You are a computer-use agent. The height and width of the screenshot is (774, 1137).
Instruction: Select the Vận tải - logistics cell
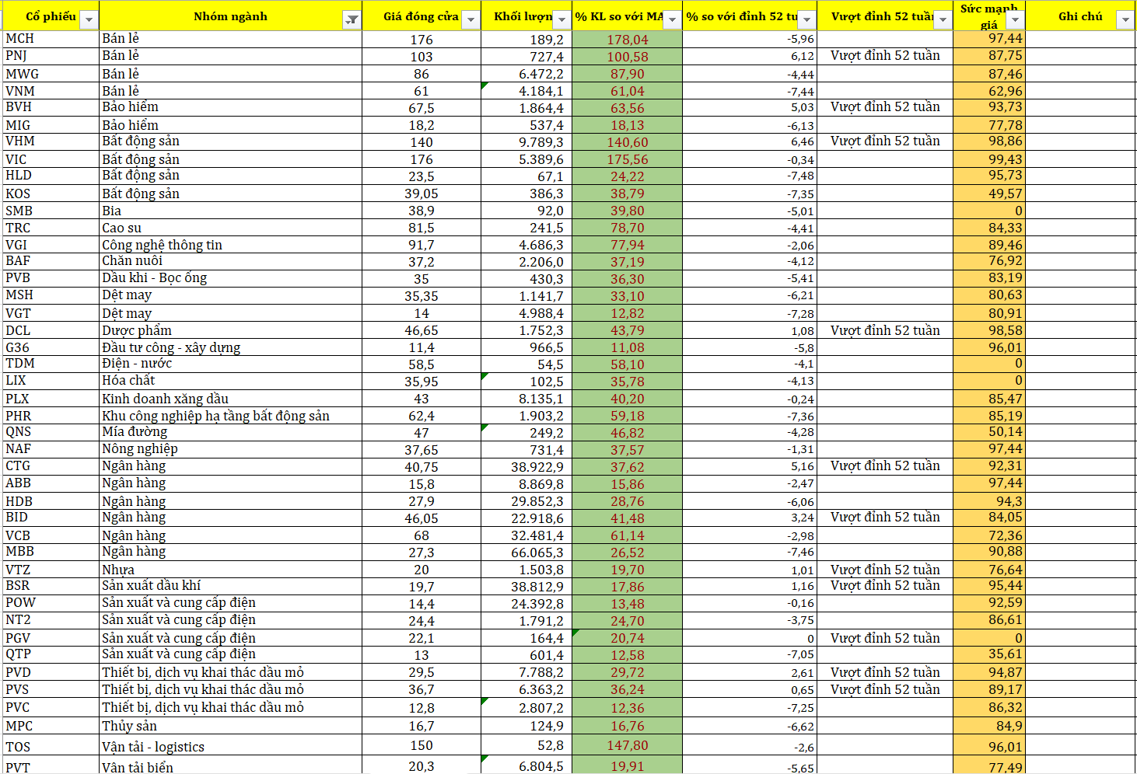tap(231, 746)
